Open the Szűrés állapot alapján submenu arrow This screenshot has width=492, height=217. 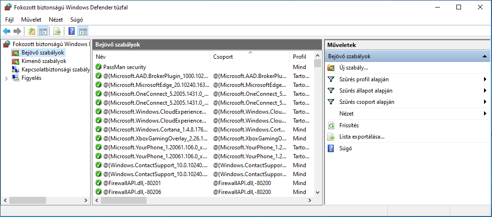pyautogui.click(x=485, y=91)
